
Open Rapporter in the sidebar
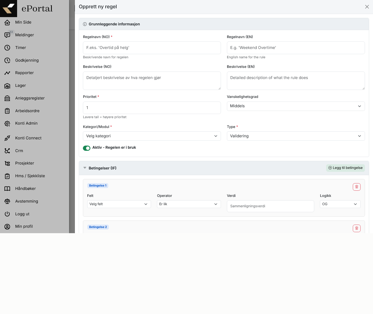point(25,73)
